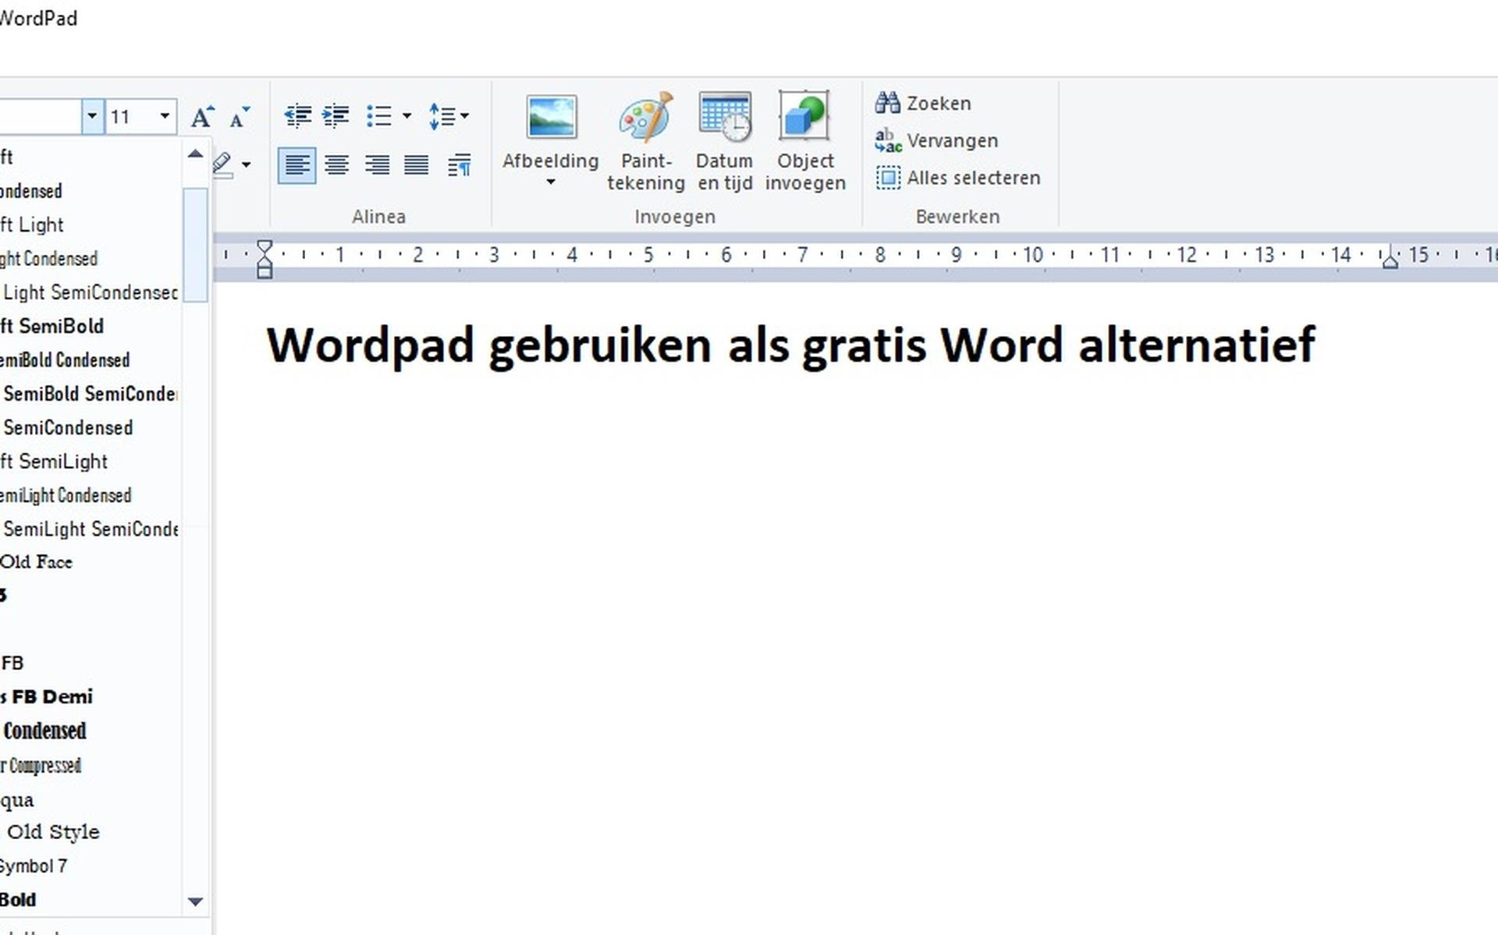Select the 'ght Condensed' font entry
1498x935 pixels.
91,258
